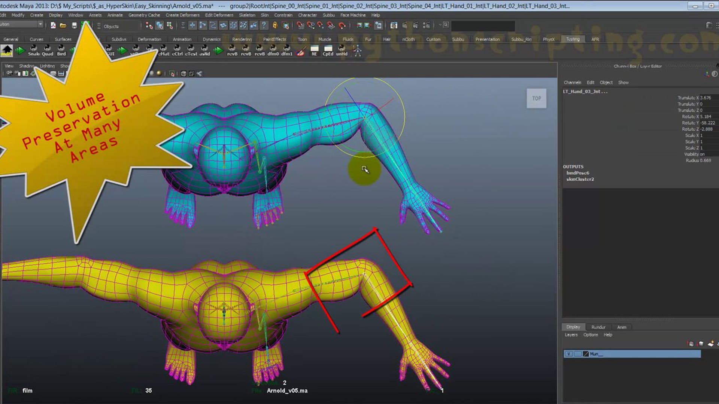Run the dfm0 shelf script
This screenshot has height=404, width=719.
(x=273, y=50)
